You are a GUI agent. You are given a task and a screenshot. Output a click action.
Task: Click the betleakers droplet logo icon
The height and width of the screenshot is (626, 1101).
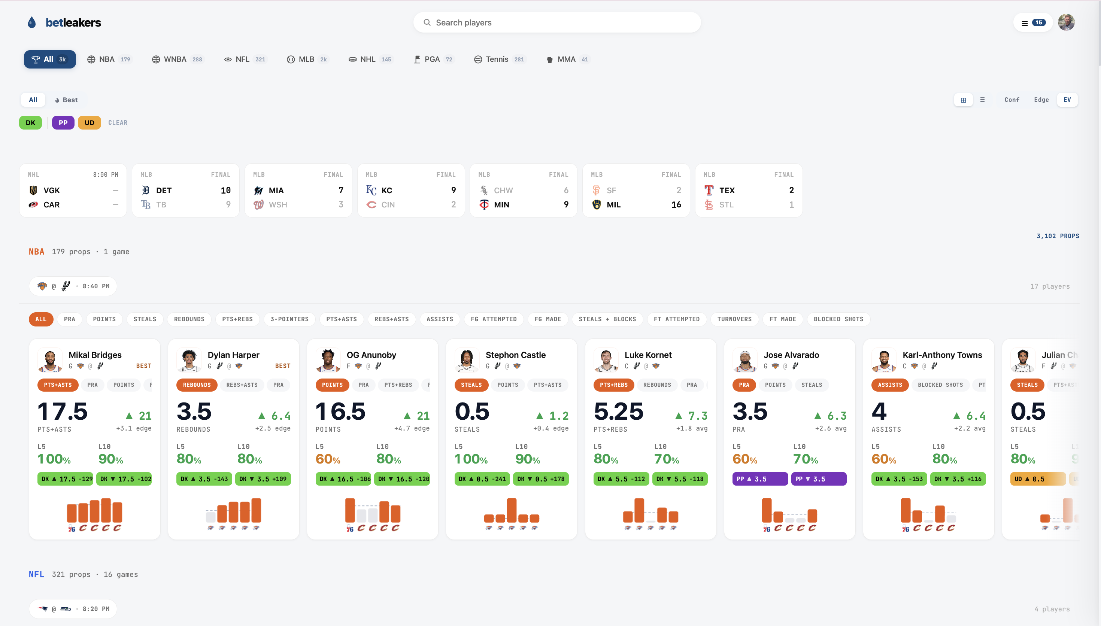pyautogui.click(x=32, y=22)
